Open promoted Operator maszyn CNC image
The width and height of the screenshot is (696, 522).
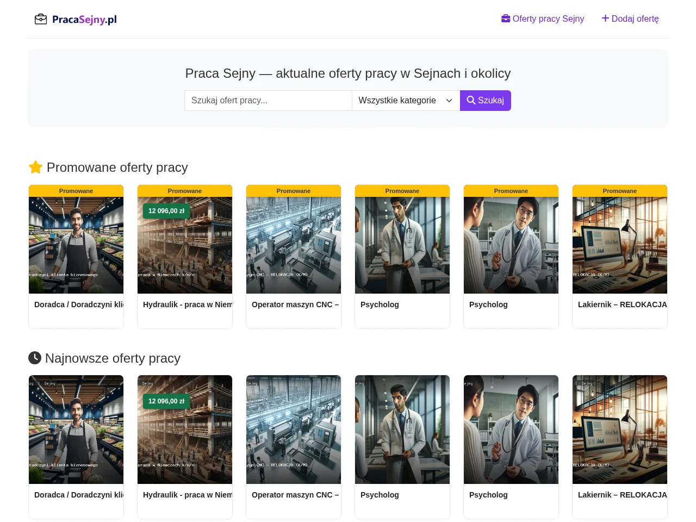pos(294,245)
